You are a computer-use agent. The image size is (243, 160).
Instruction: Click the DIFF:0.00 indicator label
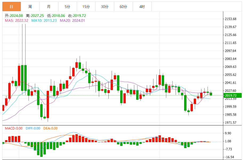tap(33, 128)
